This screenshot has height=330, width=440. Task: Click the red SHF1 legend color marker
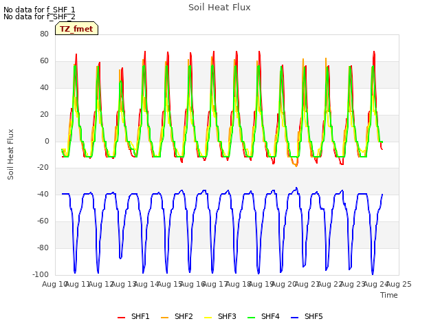click(121, 318)
